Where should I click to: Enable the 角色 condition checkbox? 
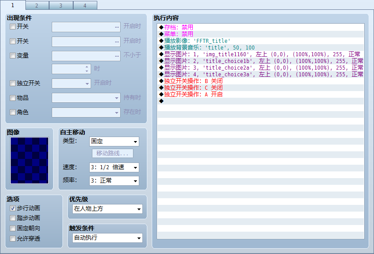[x=12, y=112]
